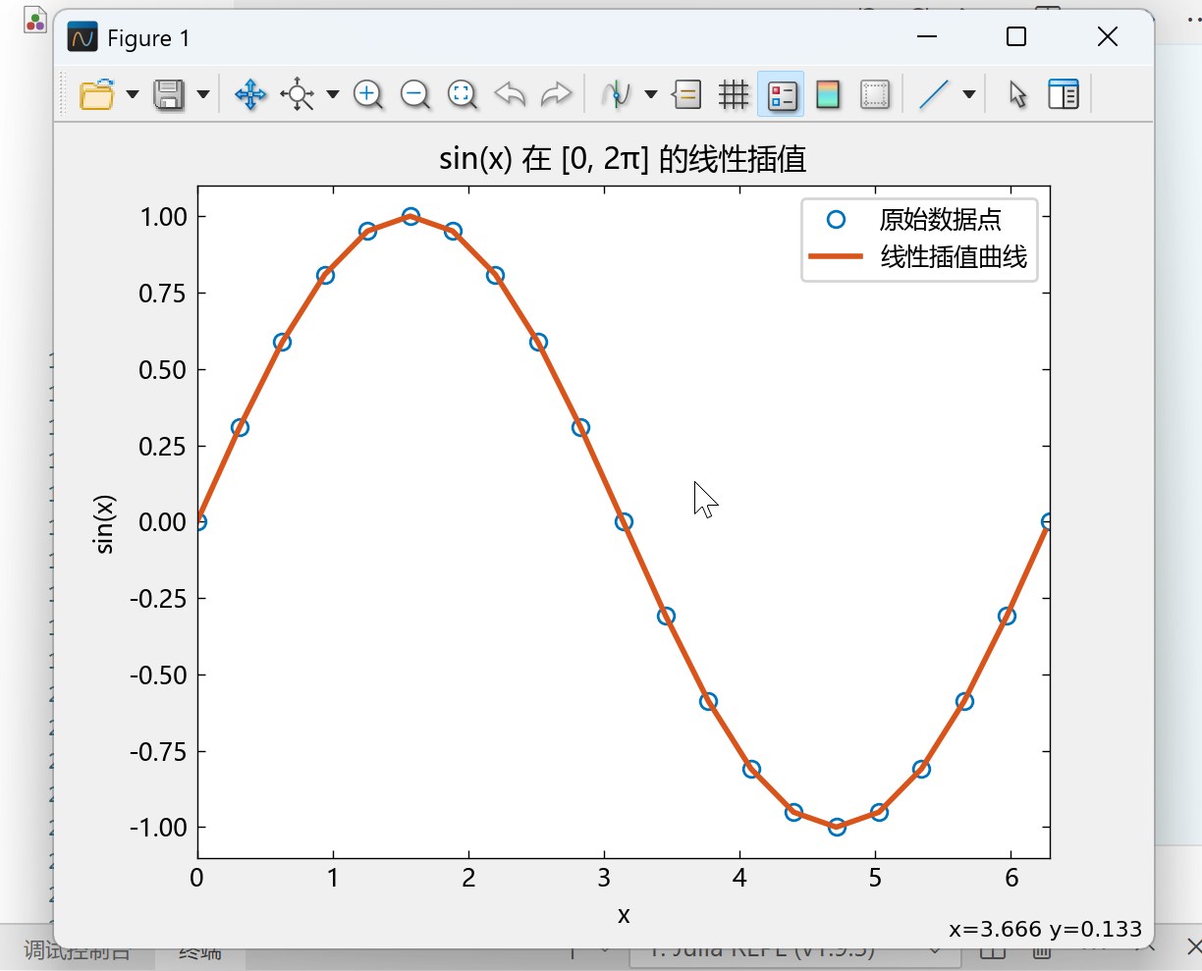Click x-axis tick label 5

875,878
